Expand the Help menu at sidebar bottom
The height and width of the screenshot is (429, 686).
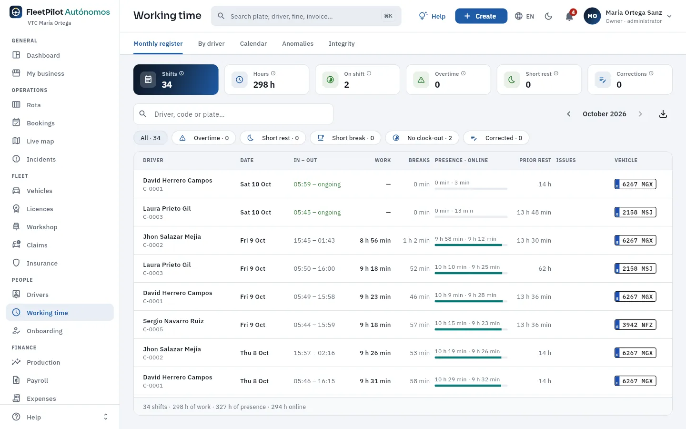tap(60, 417)
